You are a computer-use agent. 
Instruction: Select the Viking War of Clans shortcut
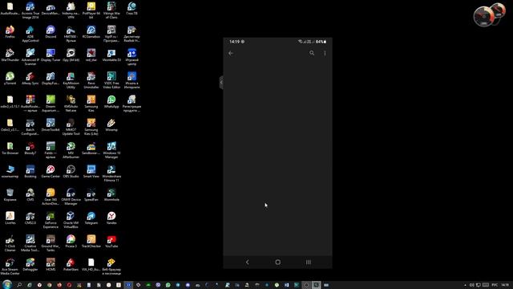pos(111,10)
